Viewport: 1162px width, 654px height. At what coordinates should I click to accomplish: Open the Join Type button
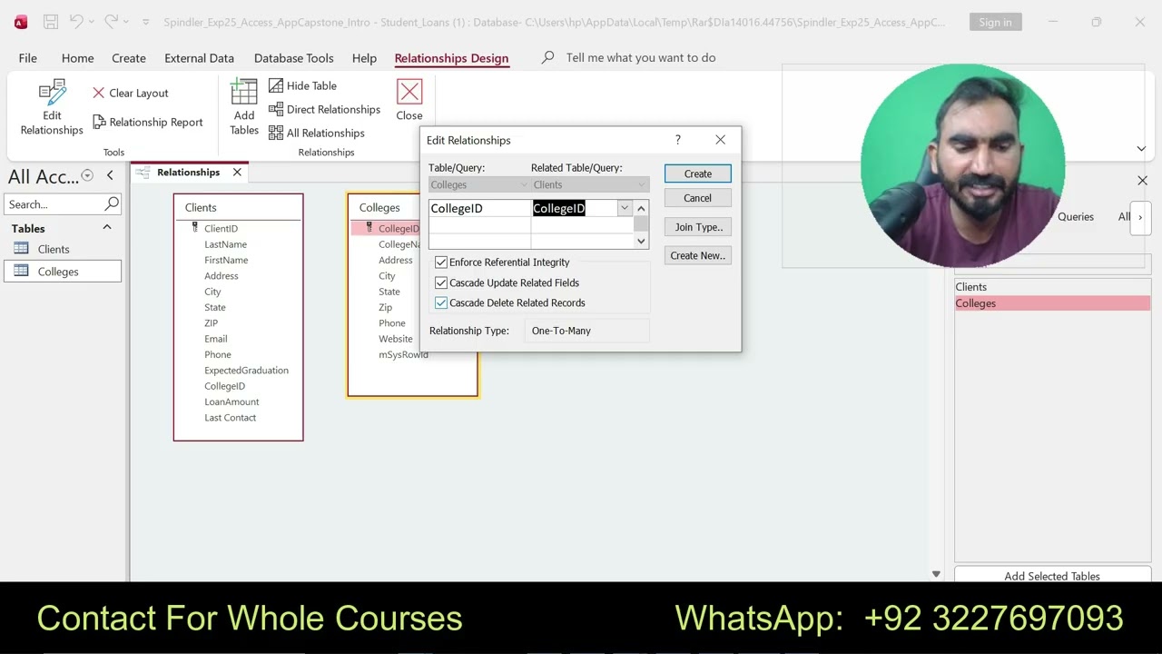click(x=697, y=227)
